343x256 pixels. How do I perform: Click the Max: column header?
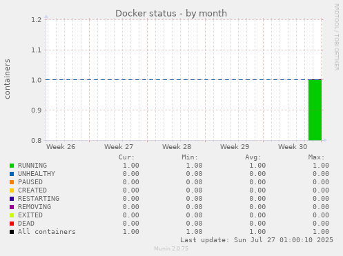click(316, 157)
